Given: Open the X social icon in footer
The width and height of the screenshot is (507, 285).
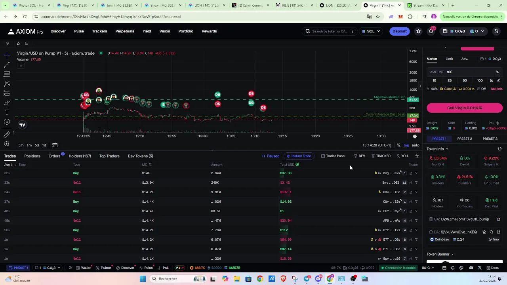Looking at the screenshot, I should click(x=480, y=268).
